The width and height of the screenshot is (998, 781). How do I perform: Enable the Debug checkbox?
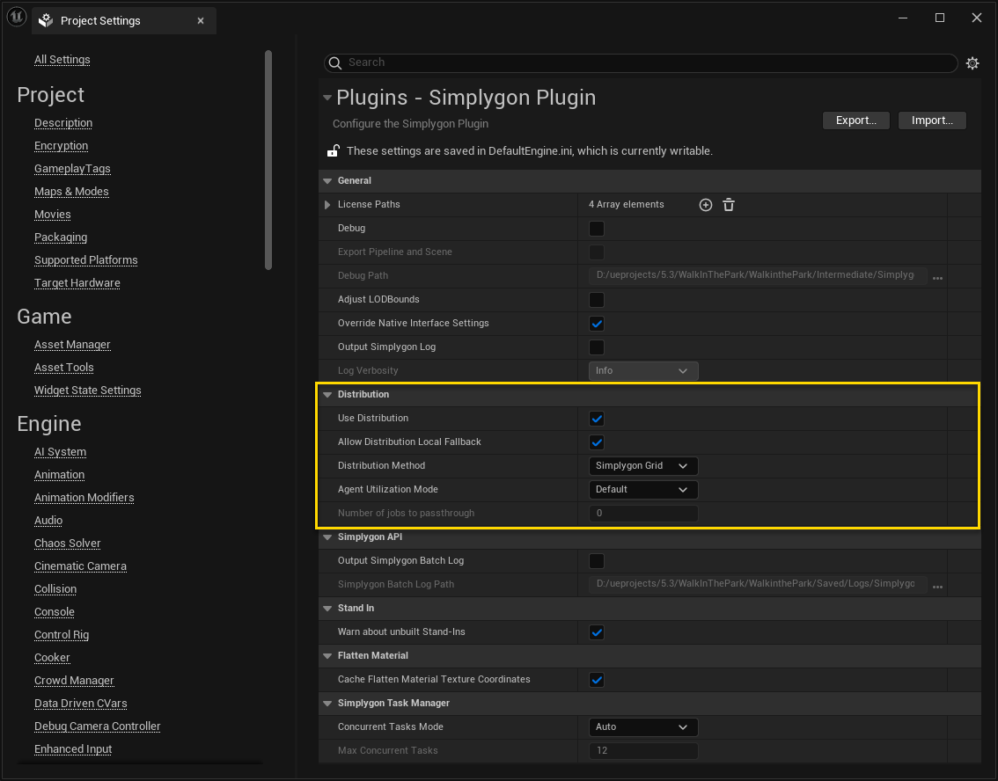point(597,228)
